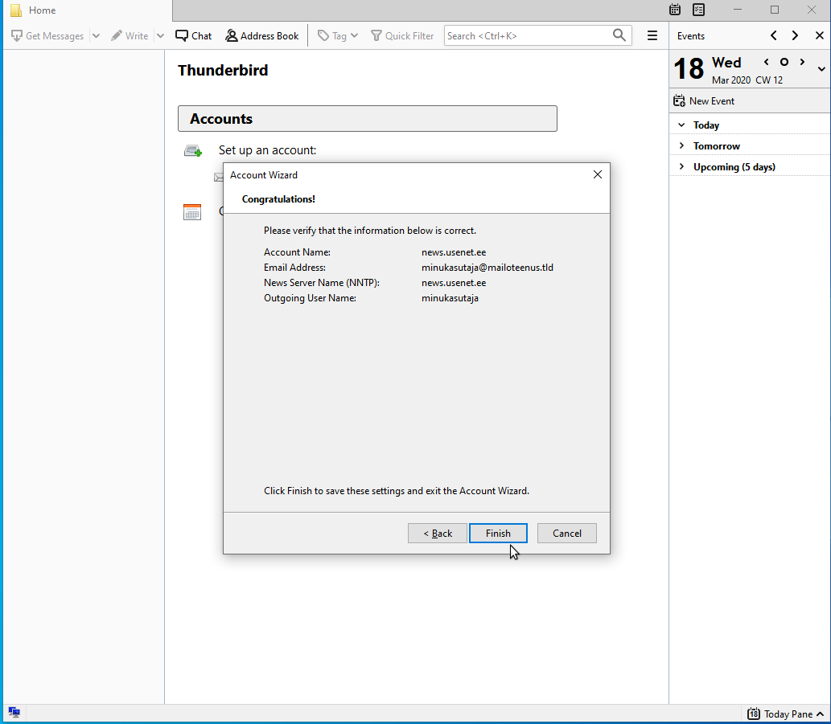Click inside the Search input field
Viewport: 831px width, 724px height.
[527, 36]
